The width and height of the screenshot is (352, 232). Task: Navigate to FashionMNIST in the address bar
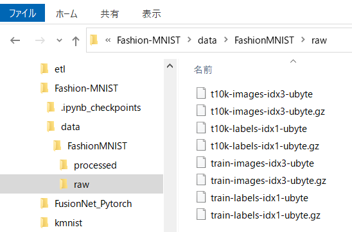pyautogui.click(x=264, y=40)
